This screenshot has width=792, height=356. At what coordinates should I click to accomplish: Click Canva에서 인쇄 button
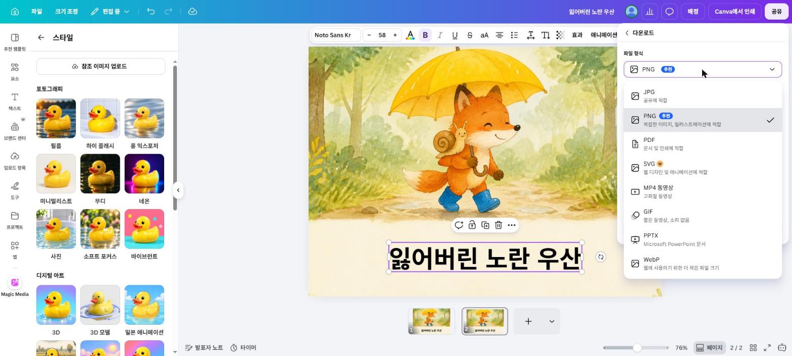tap(734, 11)
